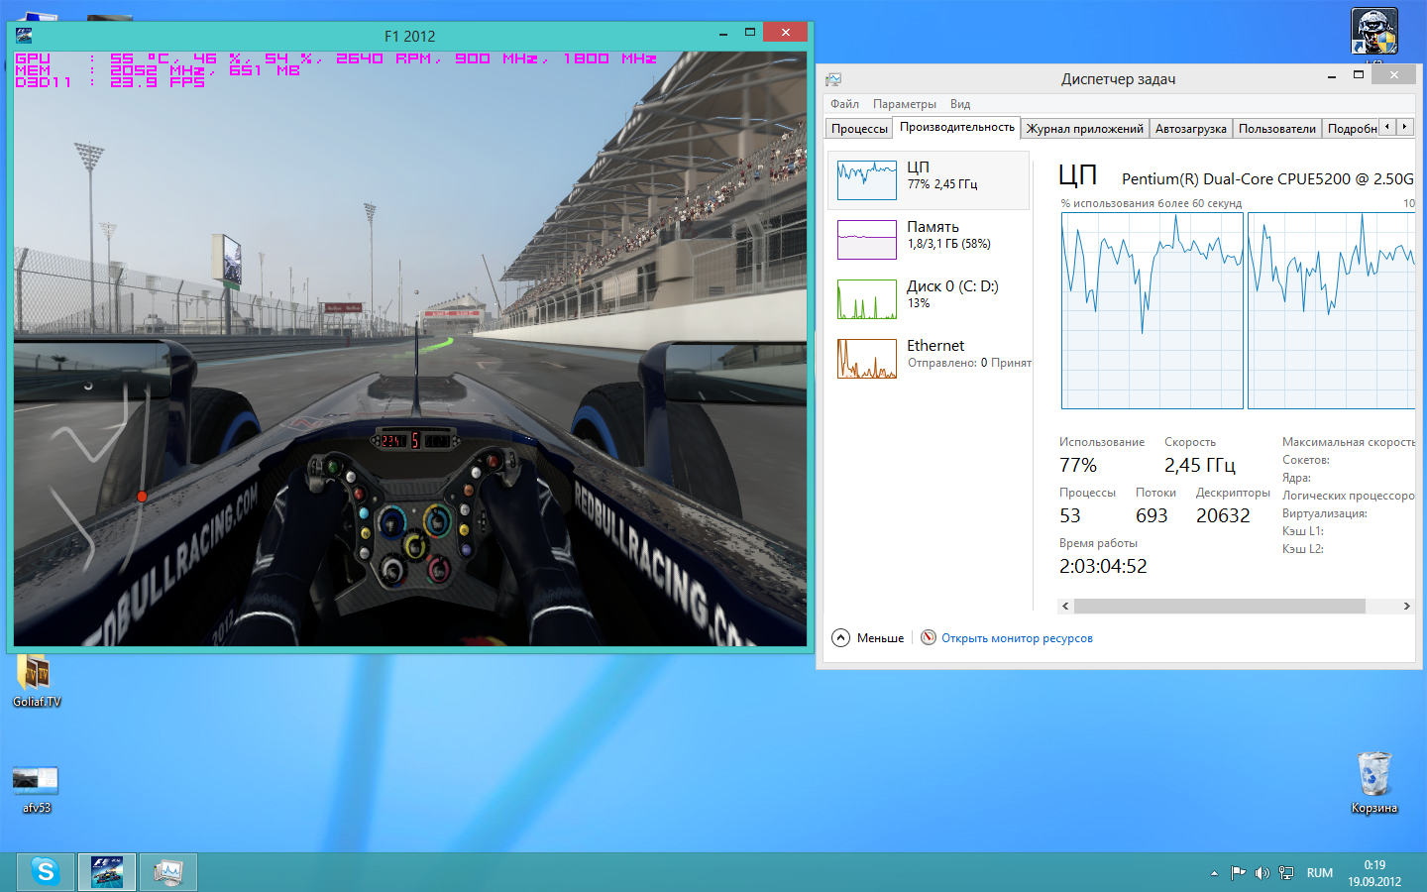1427x892 pixels.
Task: Open the volume speaker tray icon
Action: (x=1262, y=873)
